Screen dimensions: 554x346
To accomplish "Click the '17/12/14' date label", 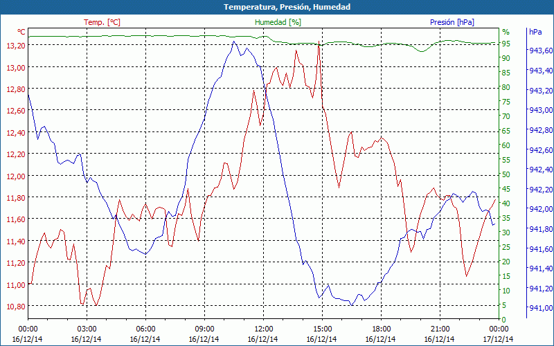I will [x=498, y=339].
